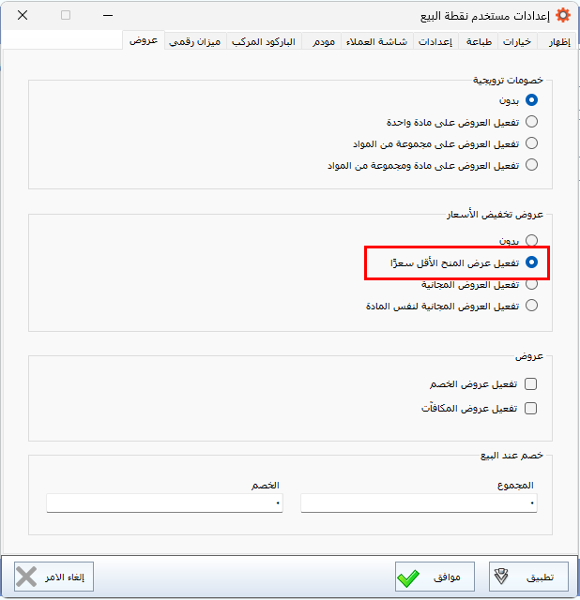The width and height of the screenshot is (580, 600).
Task: Open the خيارات tab
Action: point(517,42)
